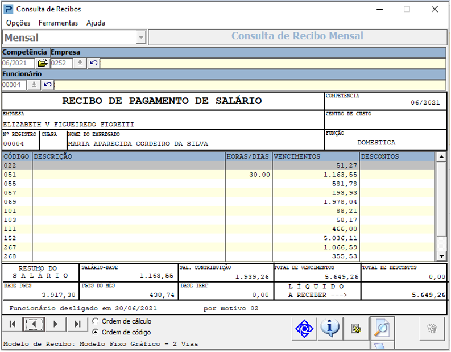Go to last record button
The height and width of the screenshot is (352, 451).
tap(77, 324)
